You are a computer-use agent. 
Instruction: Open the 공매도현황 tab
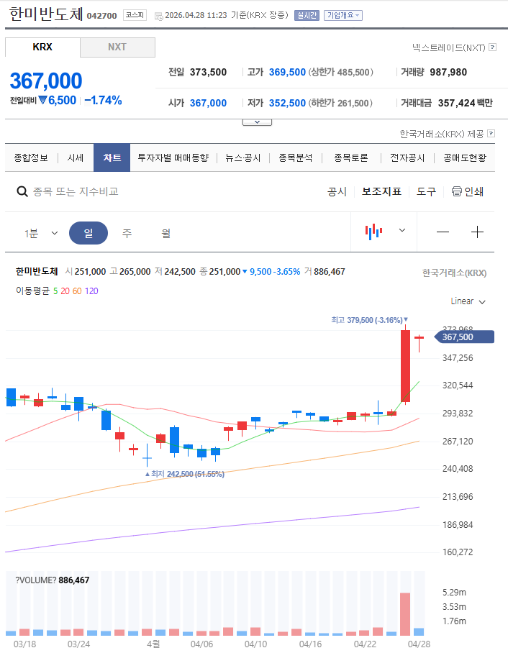point(465,157)
